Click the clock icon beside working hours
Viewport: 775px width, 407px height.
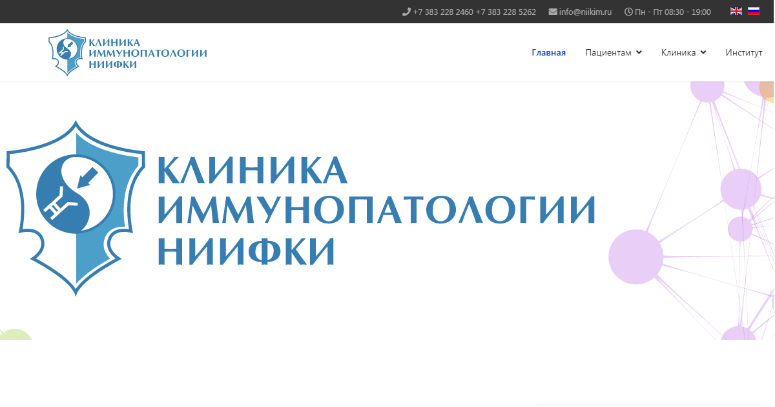tap(628, 12)
